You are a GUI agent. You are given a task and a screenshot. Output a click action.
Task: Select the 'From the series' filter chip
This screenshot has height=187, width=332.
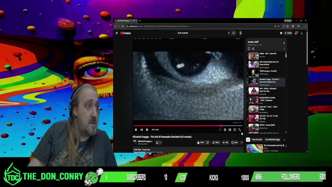coord(257,139)
